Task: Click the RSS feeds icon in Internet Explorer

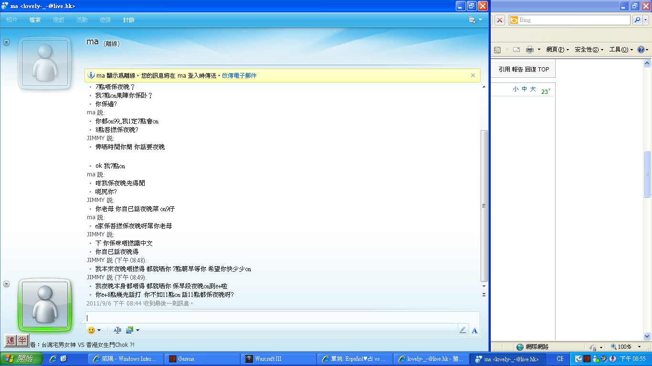Action: point(497,50)
